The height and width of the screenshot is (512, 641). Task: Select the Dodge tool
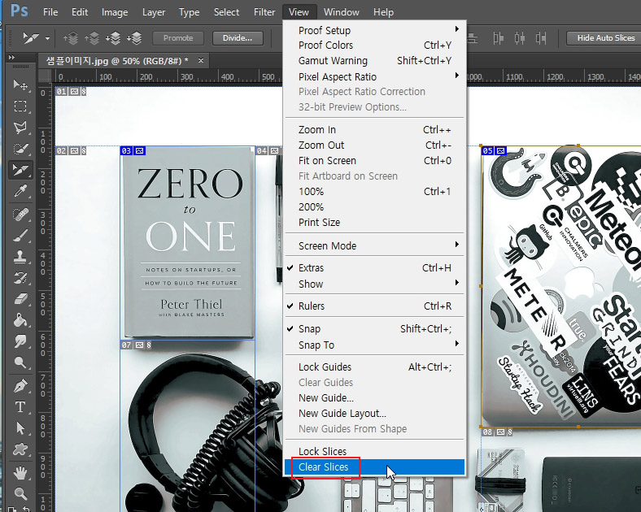click(20, 362)
